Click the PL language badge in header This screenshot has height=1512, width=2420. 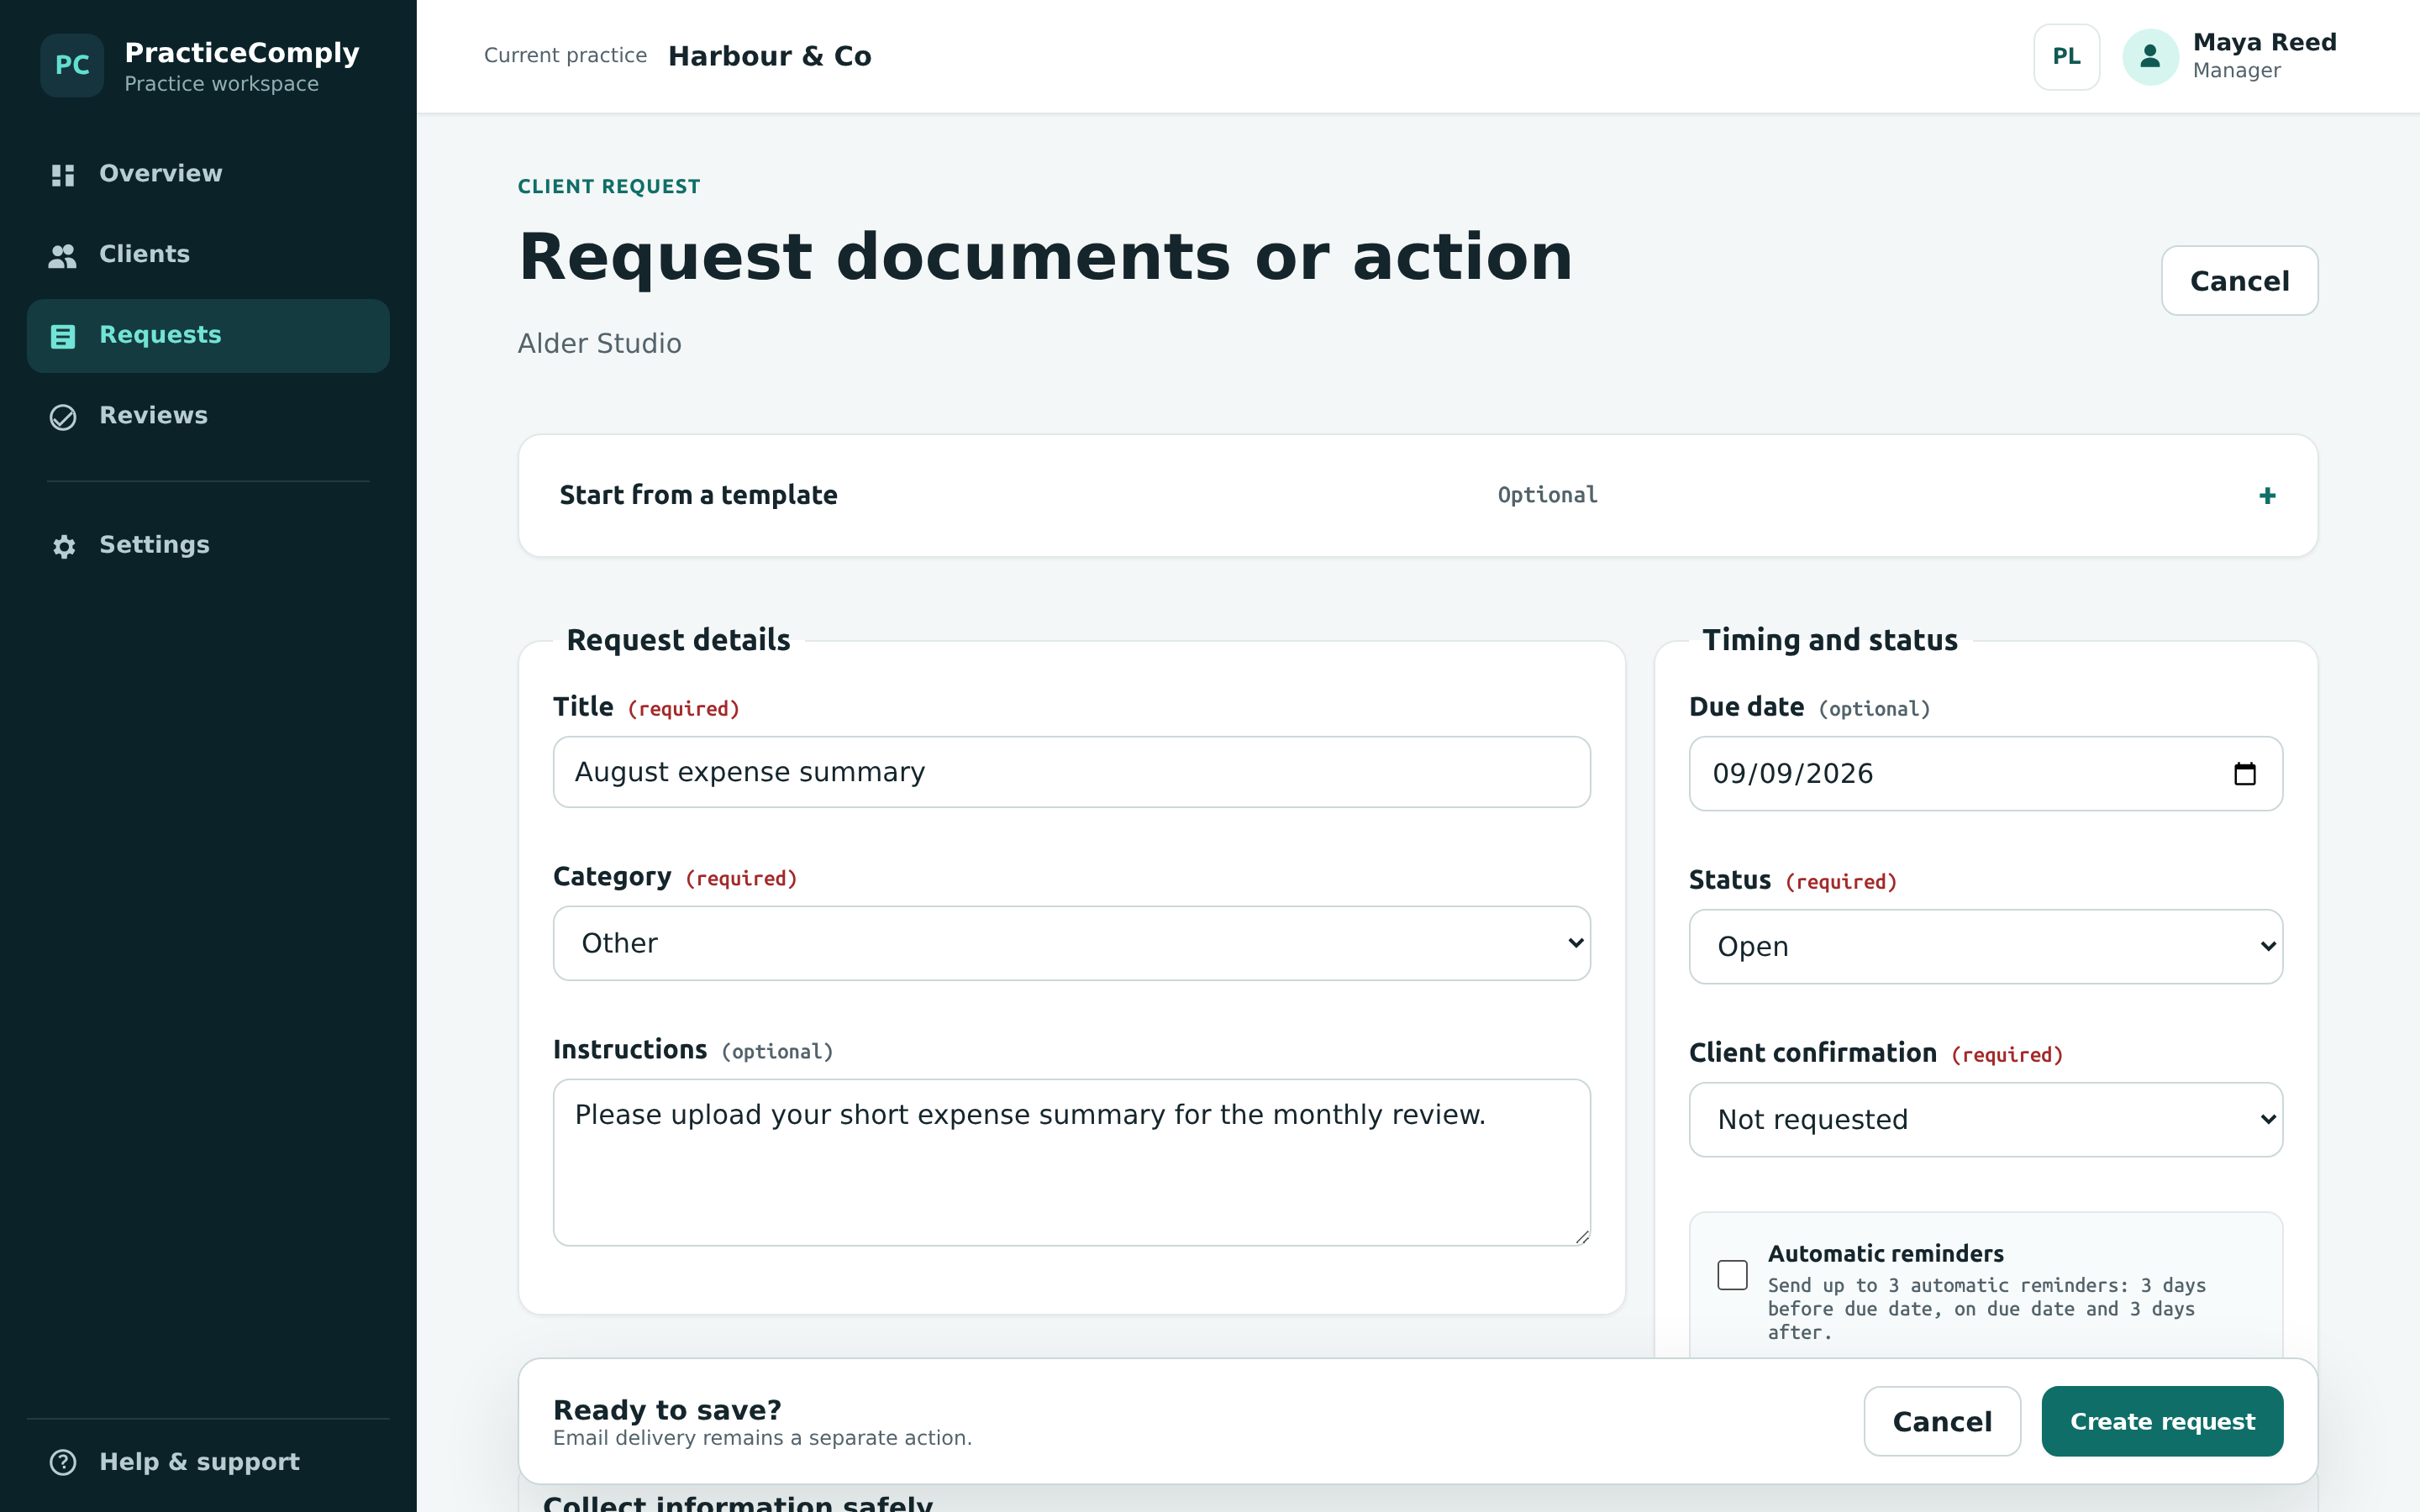pos(2066,57)
